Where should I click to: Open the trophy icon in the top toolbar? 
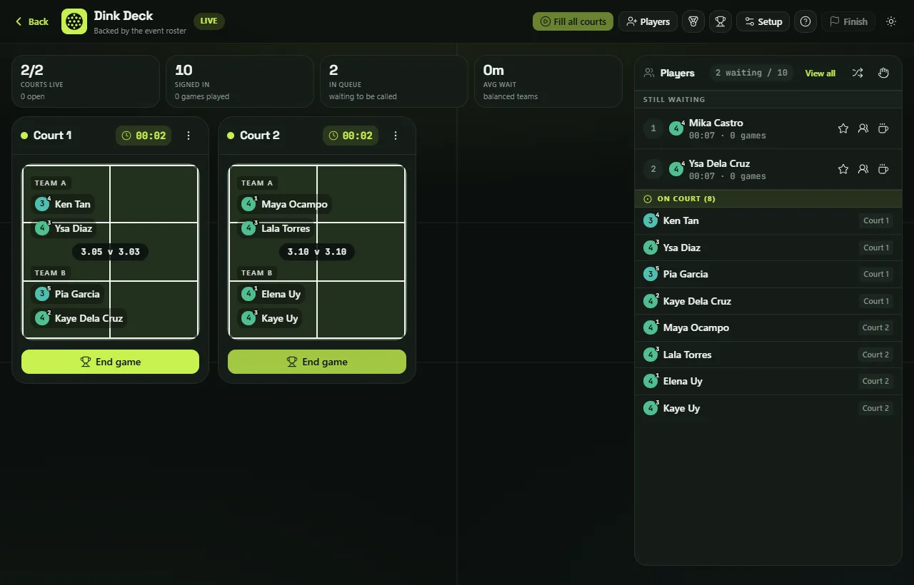click(x=720, y=21)
